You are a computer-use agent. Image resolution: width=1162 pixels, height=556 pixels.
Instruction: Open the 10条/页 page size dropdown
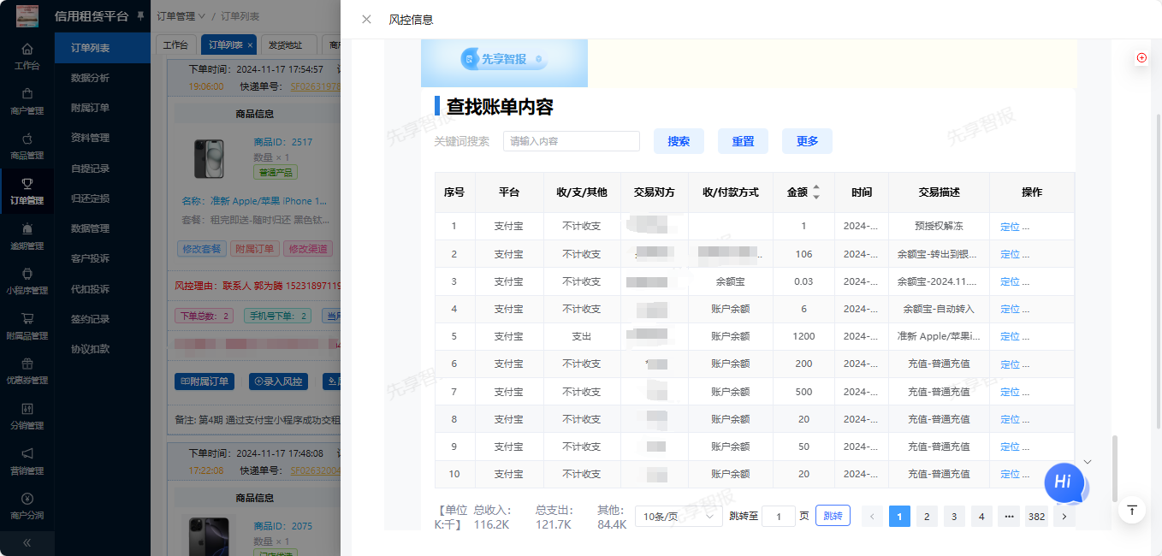pyautogui.click(x=679, y=516)
